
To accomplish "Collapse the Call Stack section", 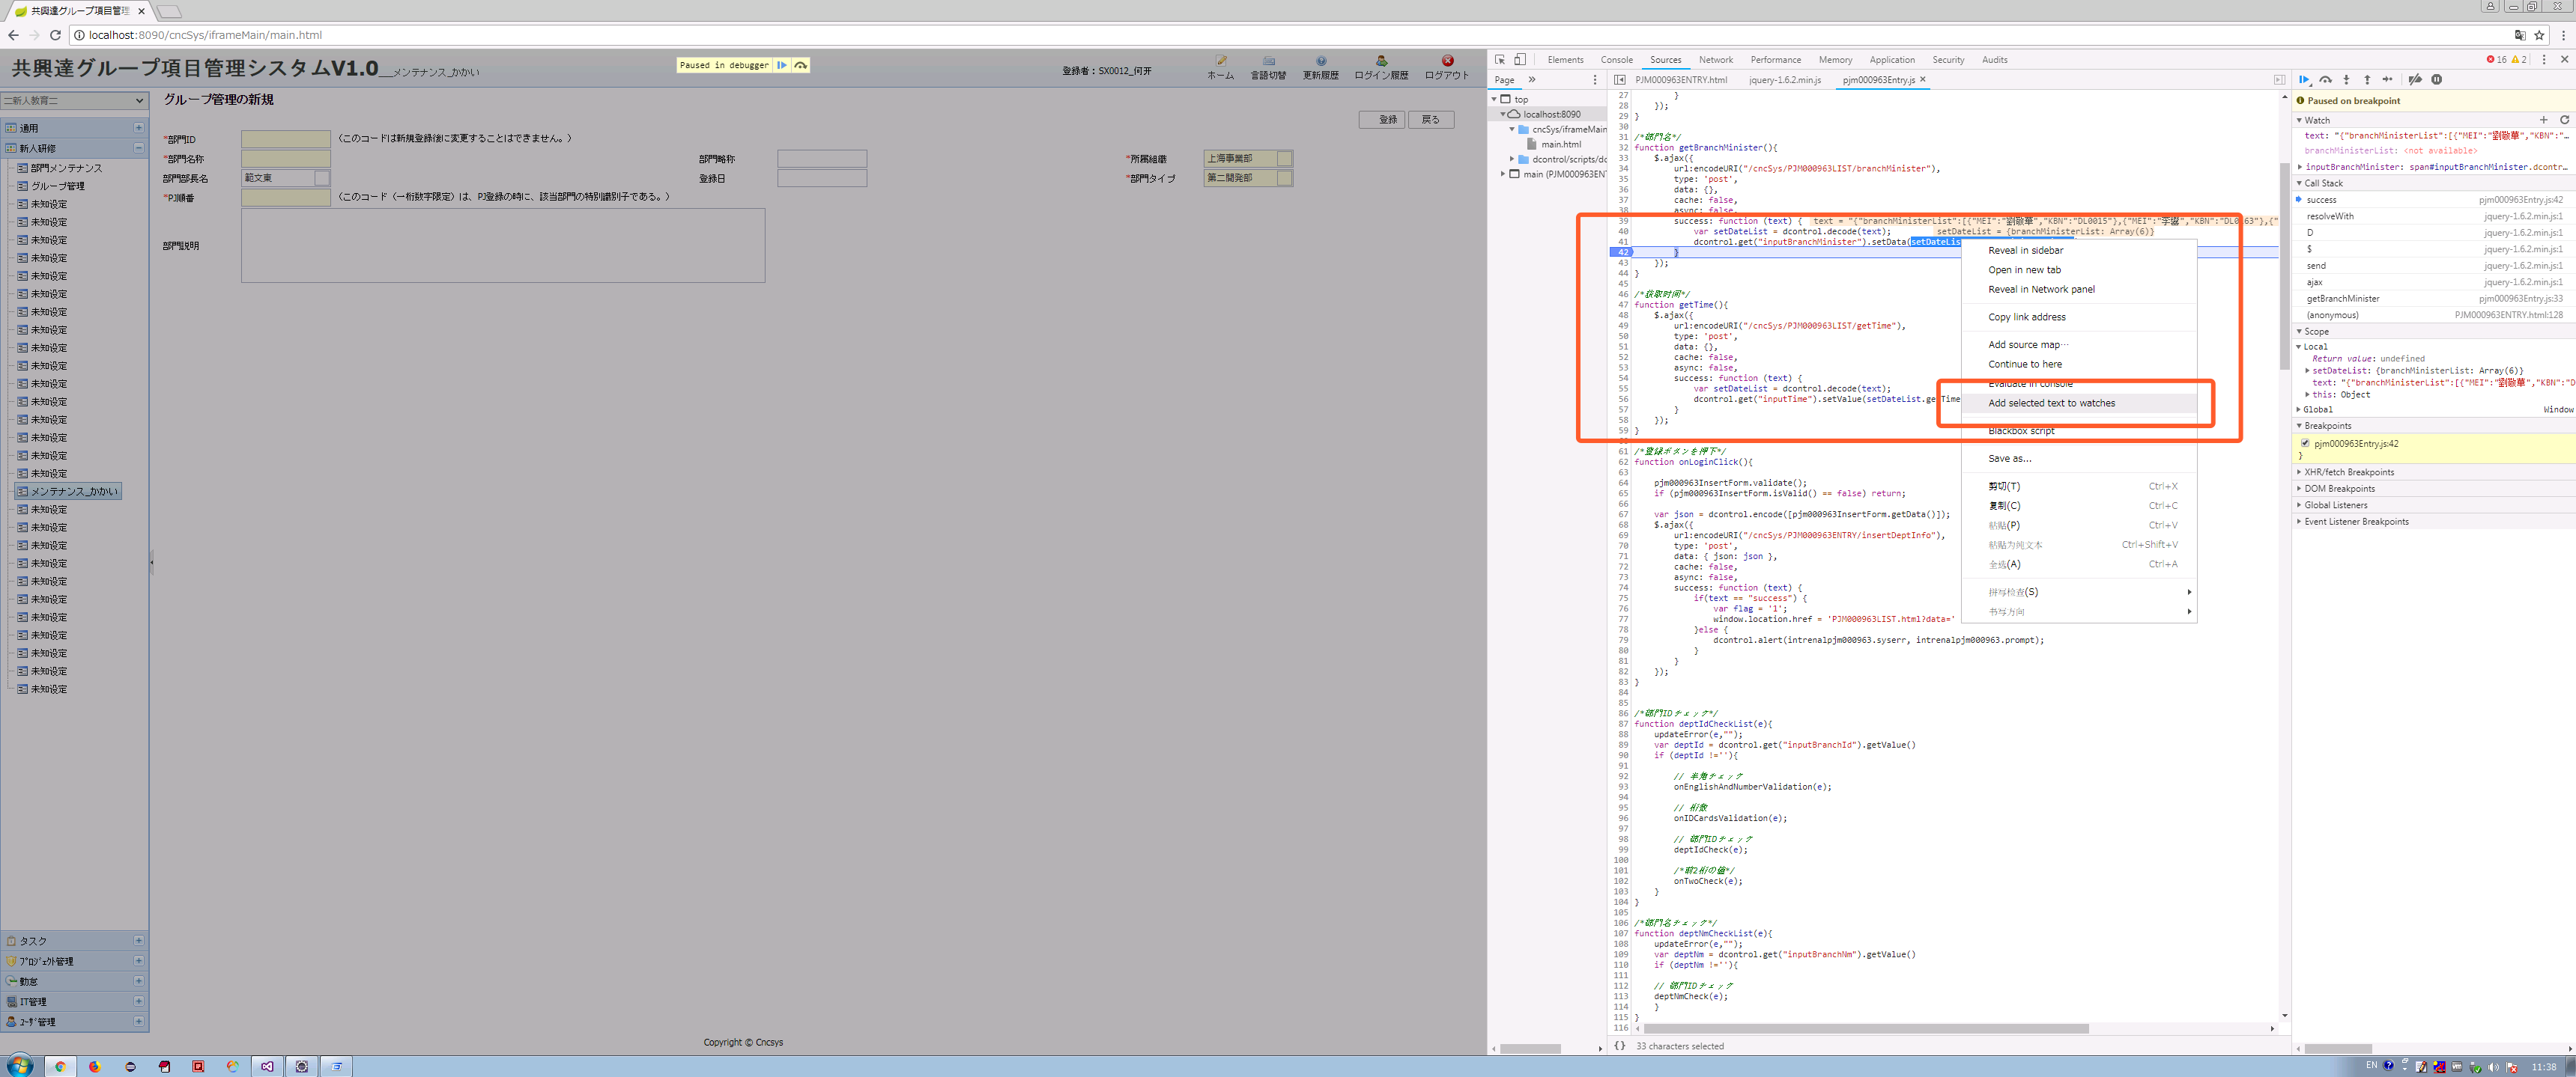I will coord(2299,183).
